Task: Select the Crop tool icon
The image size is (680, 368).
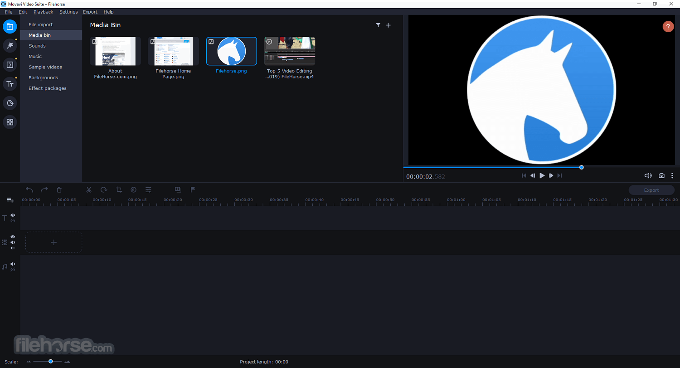Action: [x=119, y=190]
